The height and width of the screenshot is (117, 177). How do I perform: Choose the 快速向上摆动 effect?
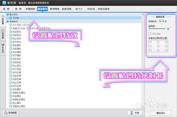11,106
